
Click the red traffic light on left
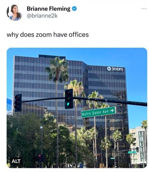point(16,98)
